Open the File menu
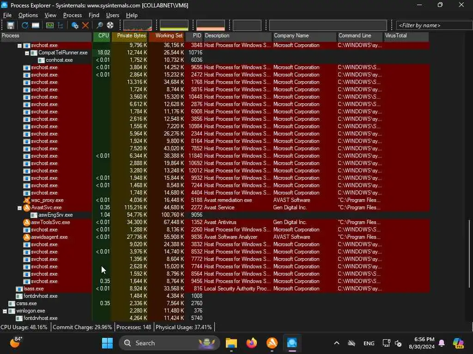The width and height of the screenshot is (473, 354). 7,15
